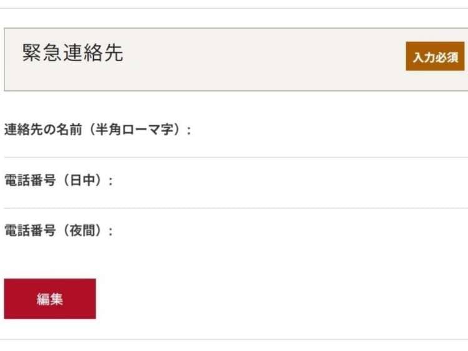
Task: Click the empty value beside 連絡先の名前
Action: coord(312,130)
